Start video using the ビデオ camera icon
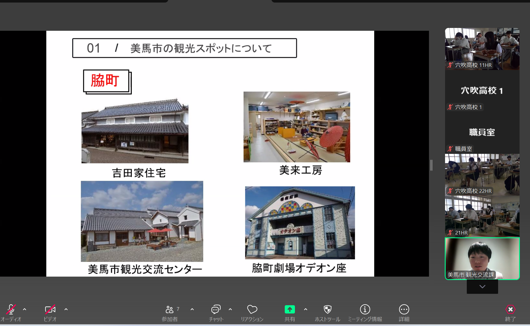The height and width of the screenshot is (326, 530). tap(50, 310)
